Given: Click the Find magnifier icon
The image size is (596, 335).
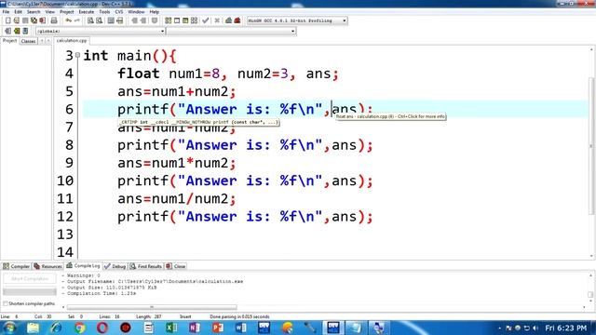Looking at the screenshot, I should 90,20.
